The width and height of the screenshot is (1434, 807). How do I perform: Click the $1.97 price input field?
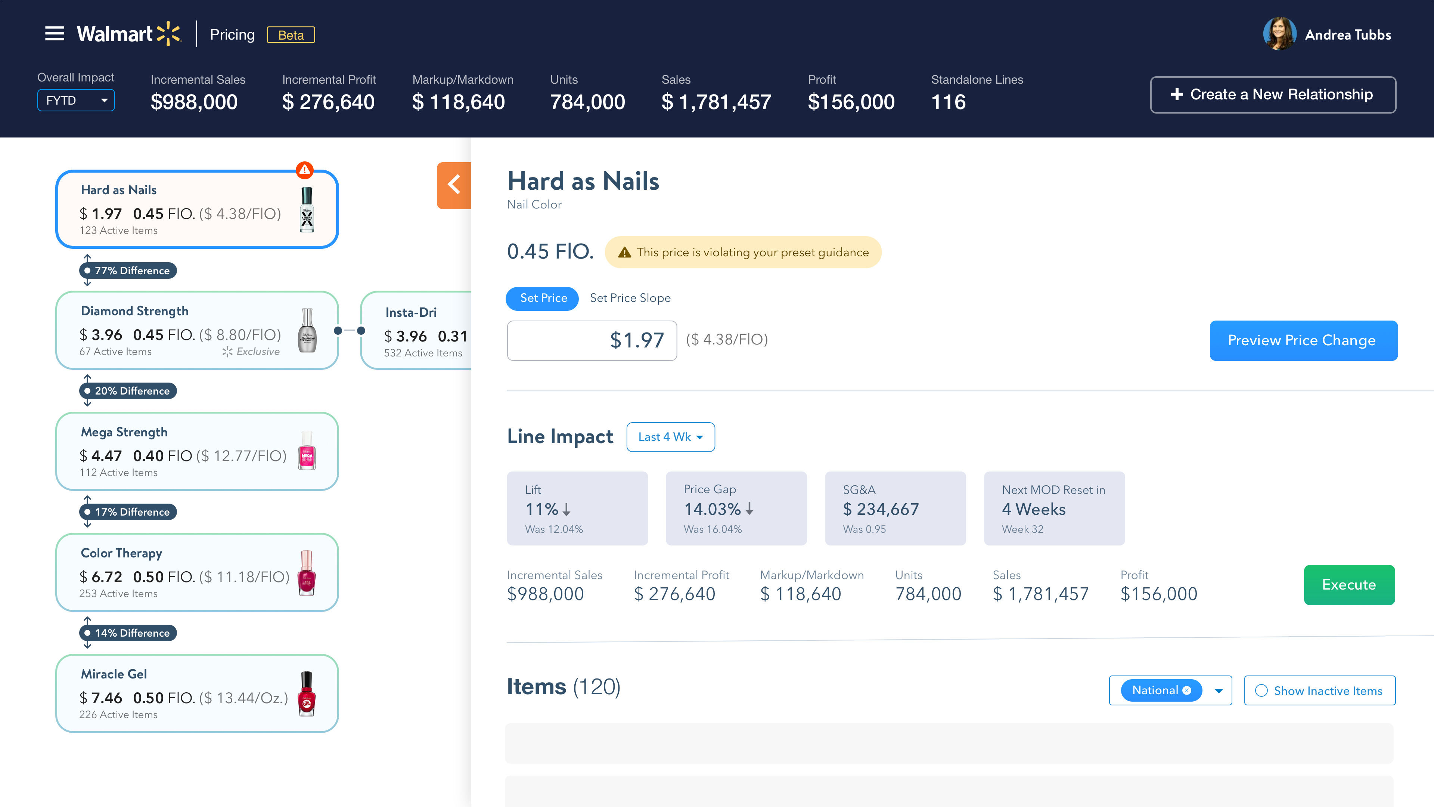tap(592, 340)
